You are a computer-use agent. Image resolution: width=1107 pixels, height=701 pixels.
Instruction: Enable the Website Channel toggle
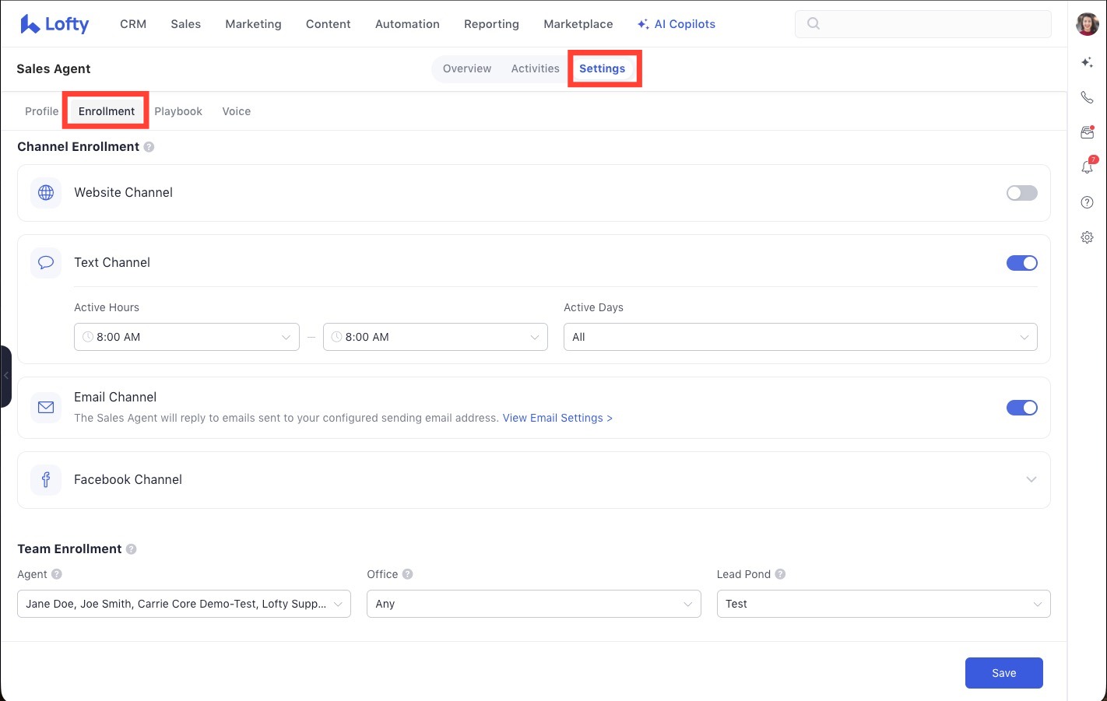pos(1021,192)
